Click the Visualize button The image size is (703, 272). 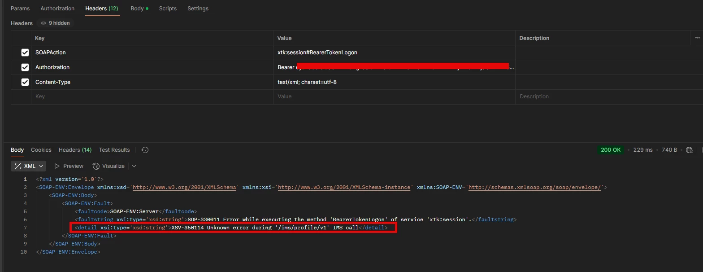(109, 166)
